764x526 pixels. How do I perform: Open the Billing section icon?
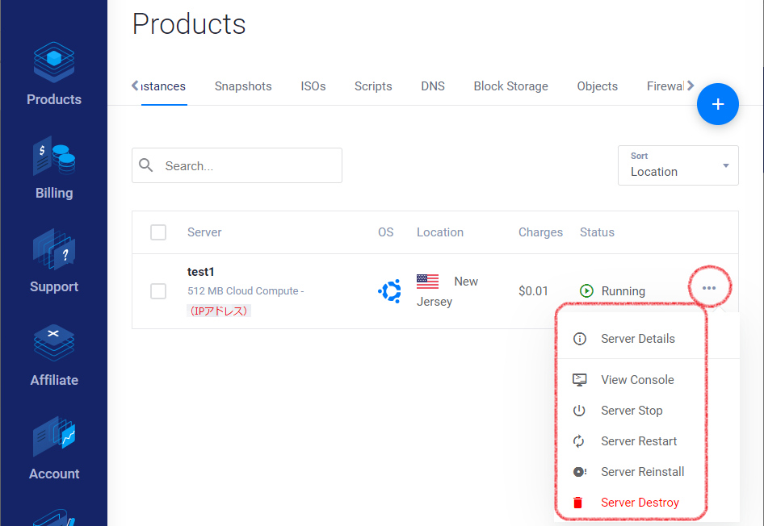53,156
